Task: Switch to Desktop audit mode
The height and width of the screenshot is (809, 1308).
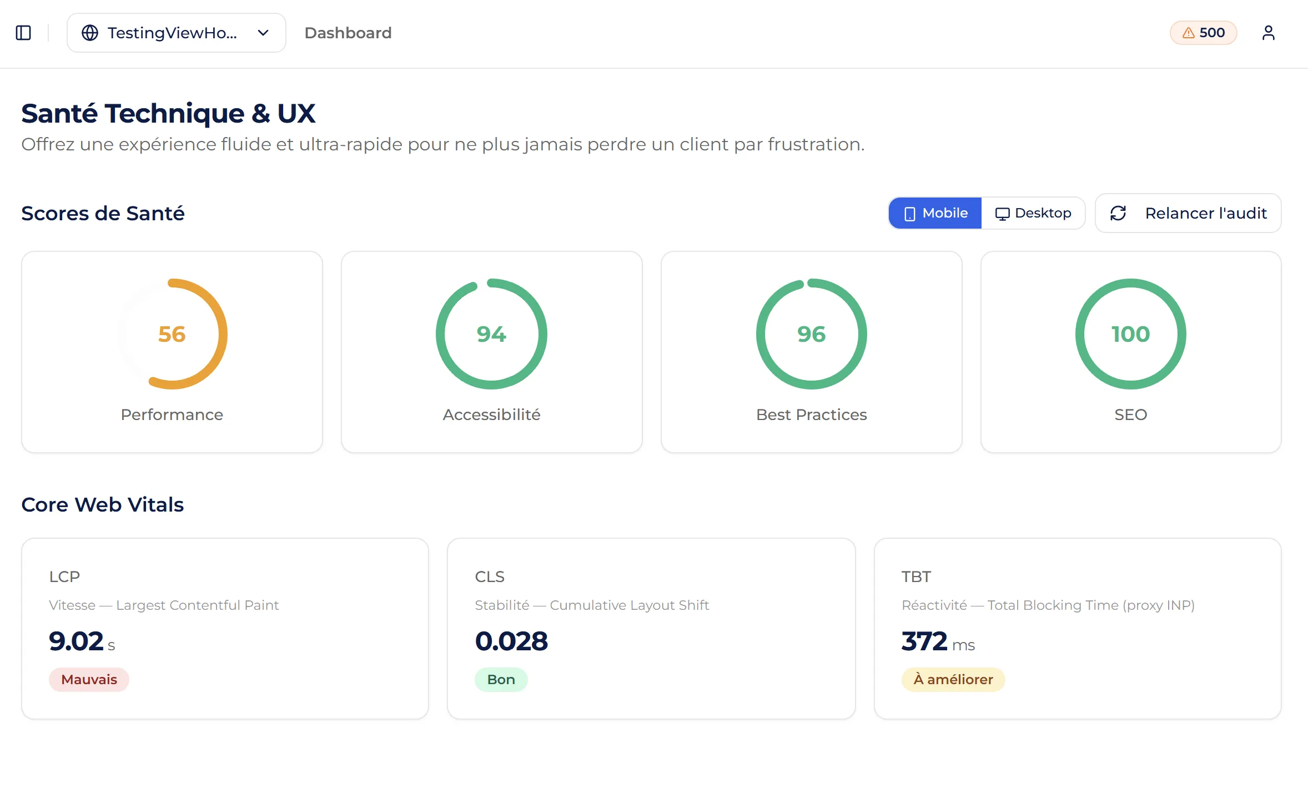Action: tap(1033, 213)
